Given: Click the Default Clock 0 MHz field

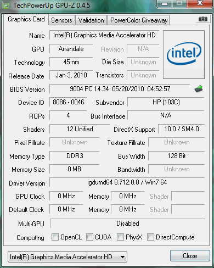Looking at the screenshot, I should (66, 209).
